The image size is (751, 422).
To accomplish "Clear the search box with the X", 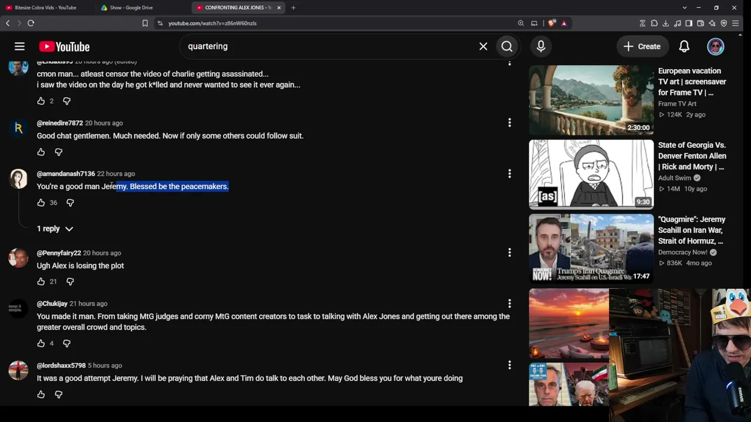I will (x=483, y=46).
